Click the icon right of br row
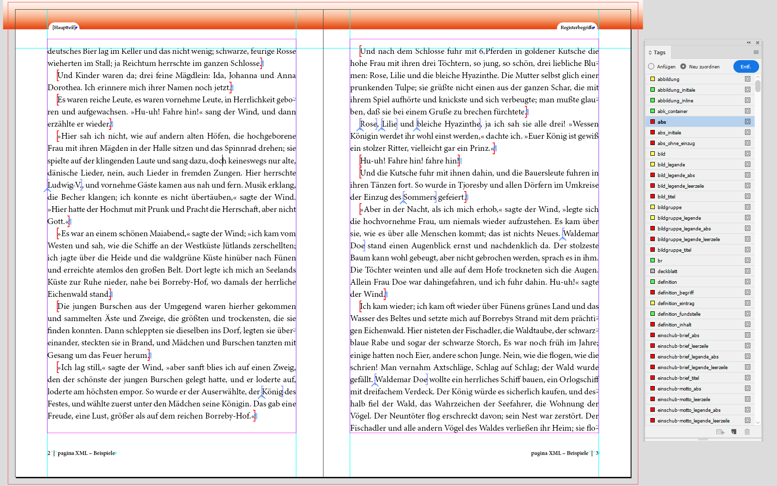The image size is (777, 486). (747, 260)
